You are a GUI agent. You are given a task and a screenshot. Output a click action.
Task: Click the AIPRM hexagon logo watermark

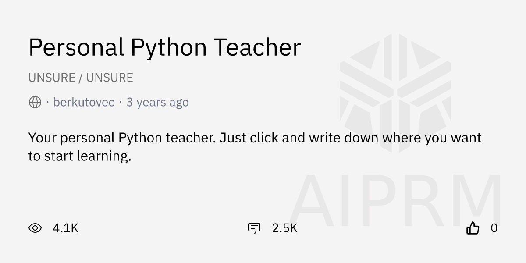tap(395, 92)
